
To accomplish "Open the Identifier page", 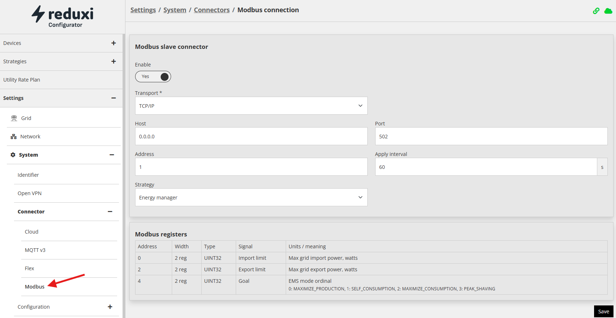I will 66,175.
